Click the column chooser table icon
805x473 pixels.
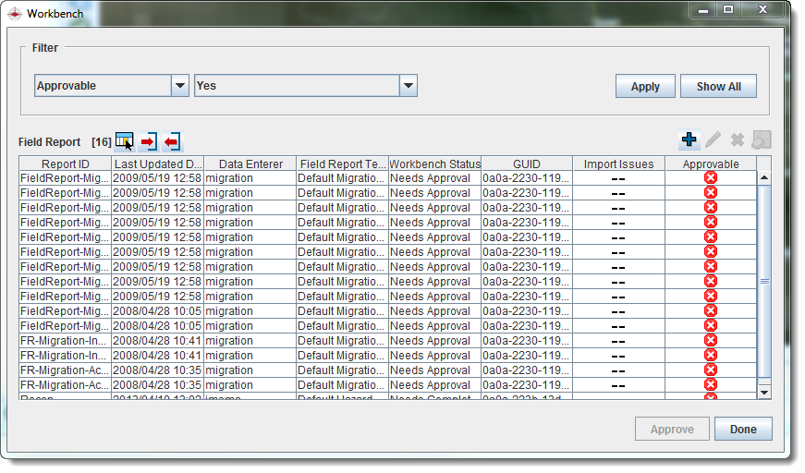[125, 141]
